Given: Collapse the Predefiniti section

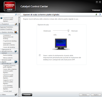Looking at the screenshot, I should pyautogui.click(x=1, y=24).
